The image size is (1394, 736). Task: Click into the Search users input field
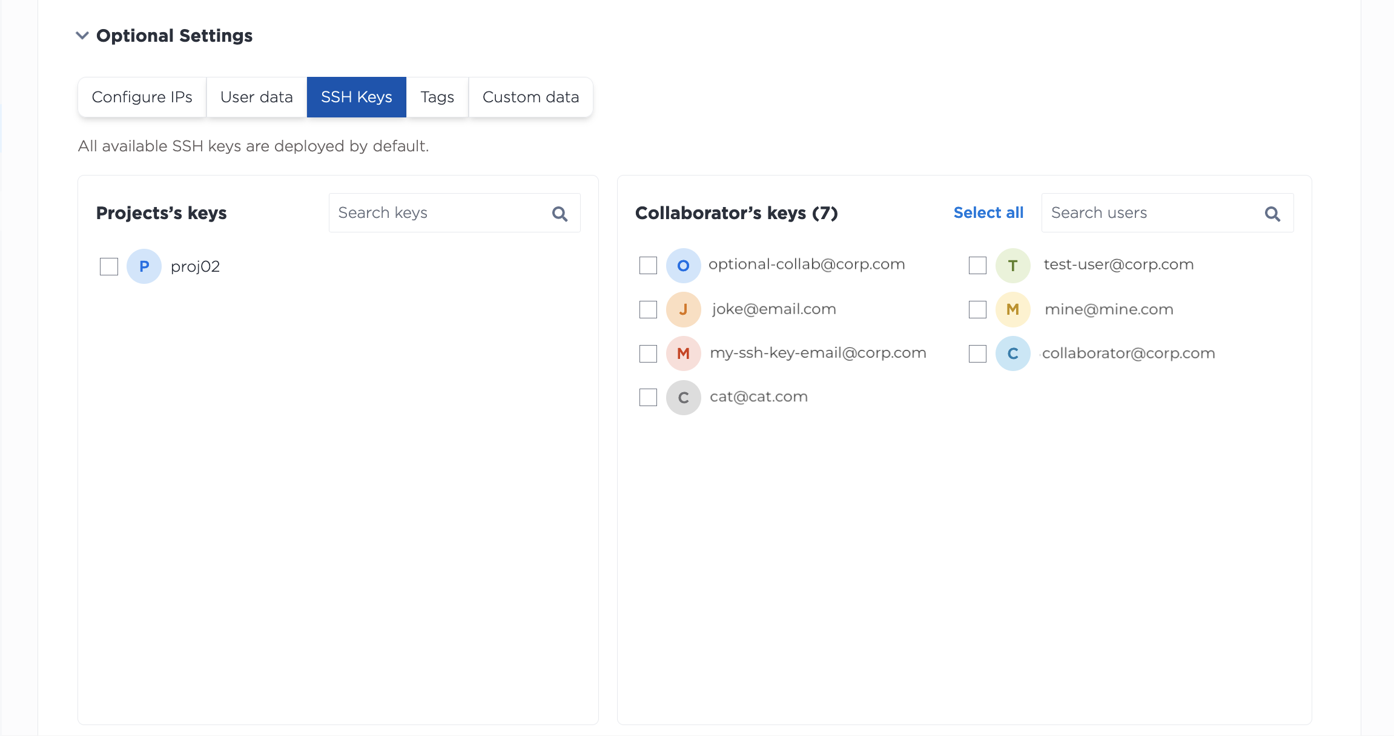1167,213
